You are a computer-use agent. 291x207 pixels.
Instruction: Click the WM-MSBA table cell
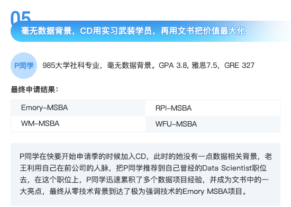click(78, 124)
